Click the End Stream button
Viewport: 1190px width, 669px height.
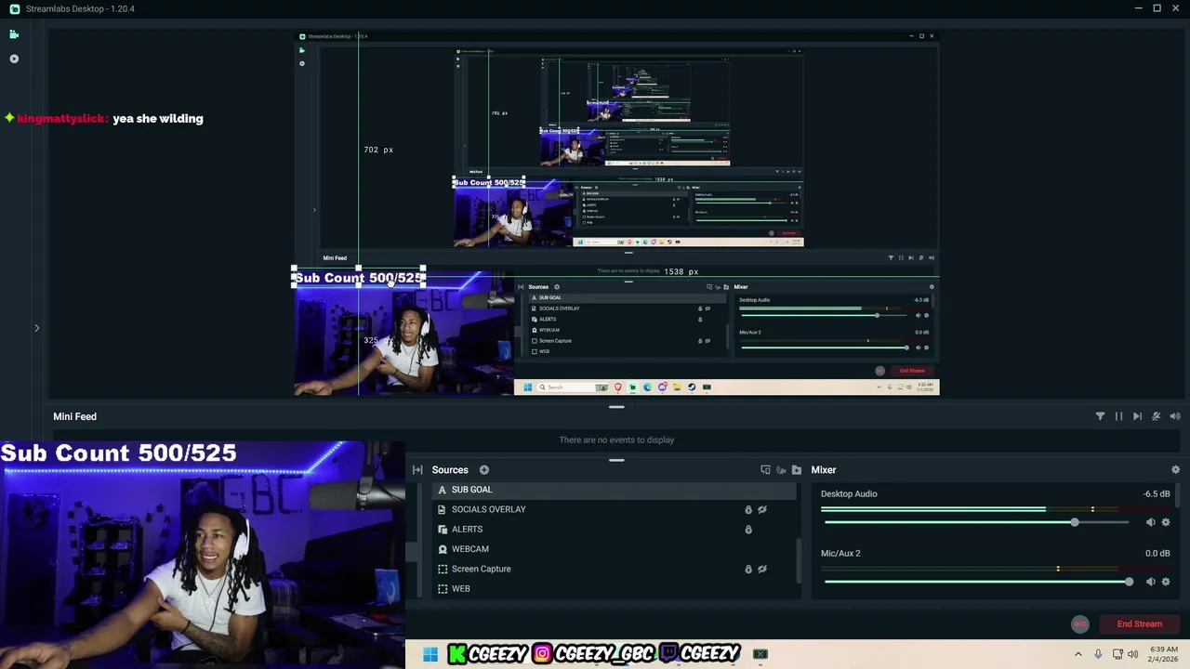(1139, 624)
